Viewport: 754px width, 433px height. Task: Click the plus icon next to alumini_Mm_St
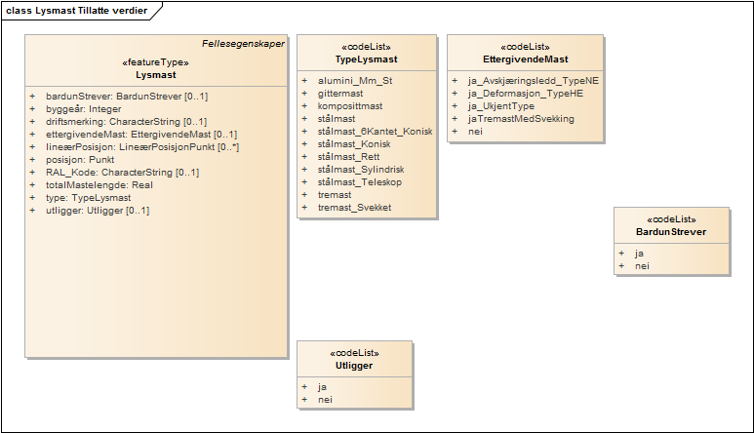(304, 80)
